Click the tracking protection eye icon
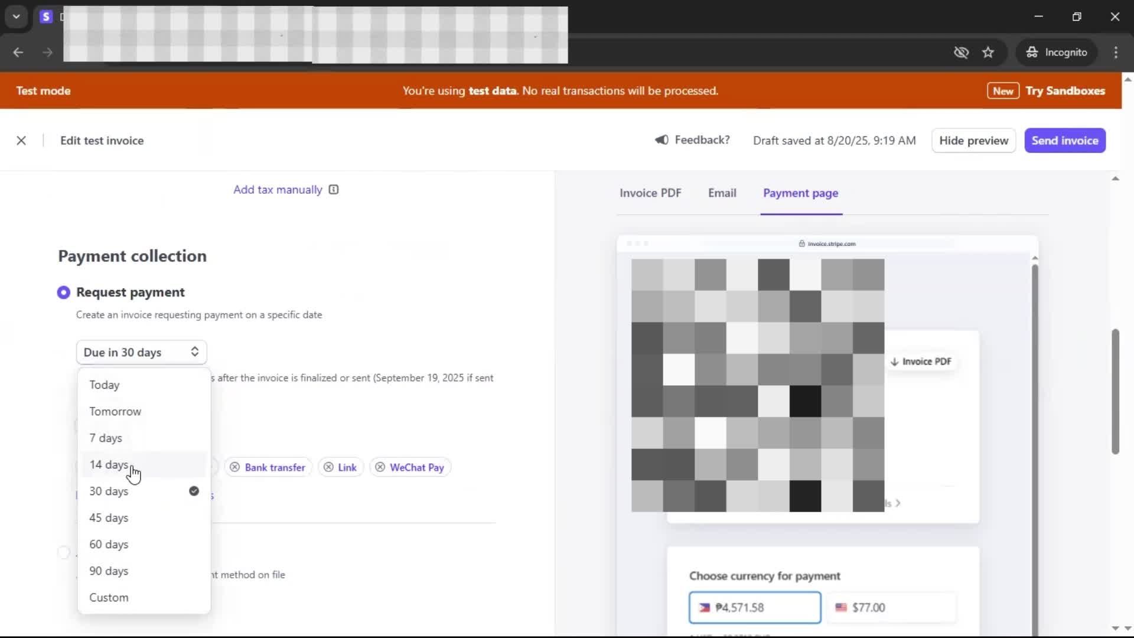Image resolution: width=1134 pixels, height=638 pixels. pyautogui.click(x=961, y=53)
